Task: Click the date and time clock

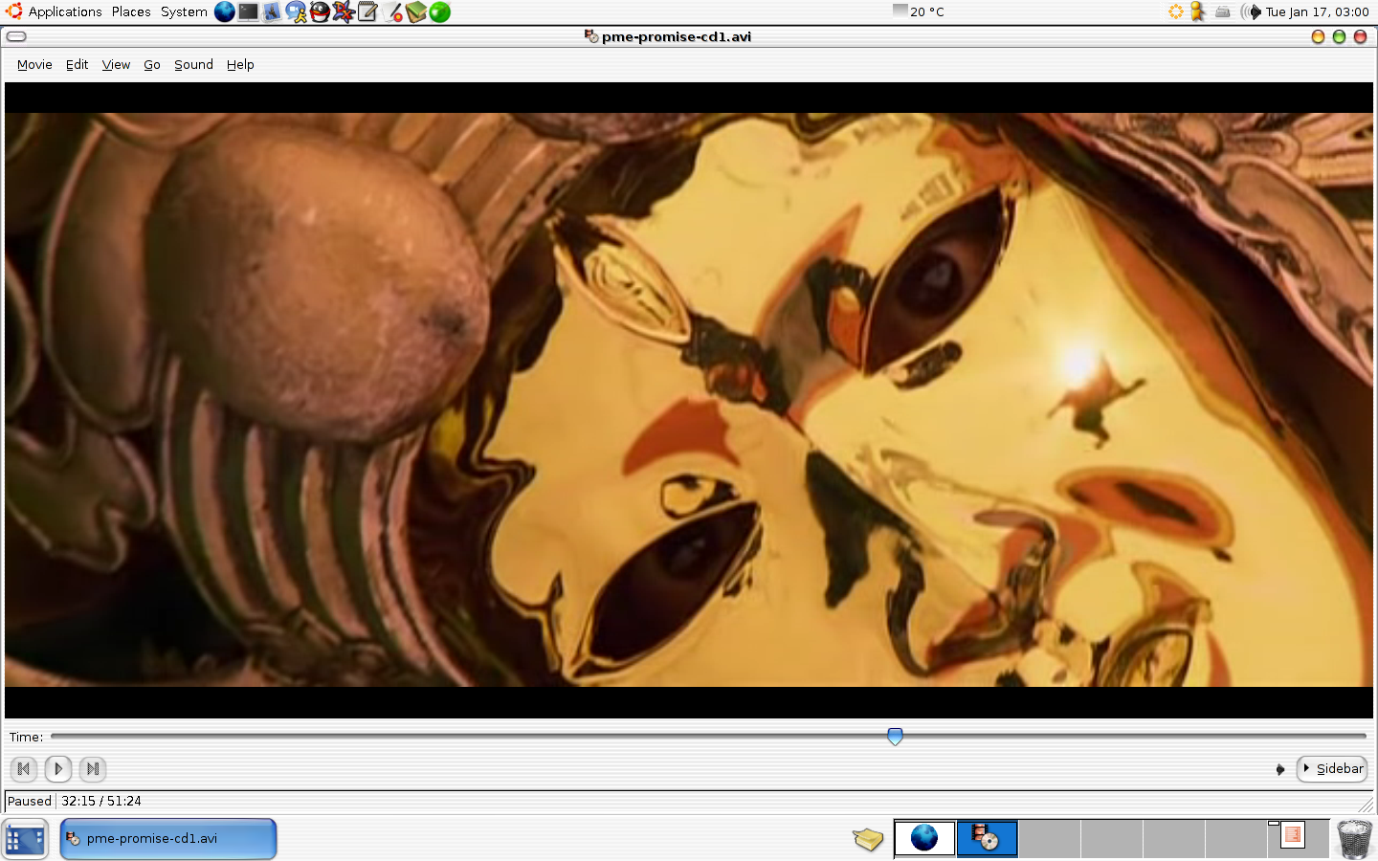Action: [x=1317, y=11]
